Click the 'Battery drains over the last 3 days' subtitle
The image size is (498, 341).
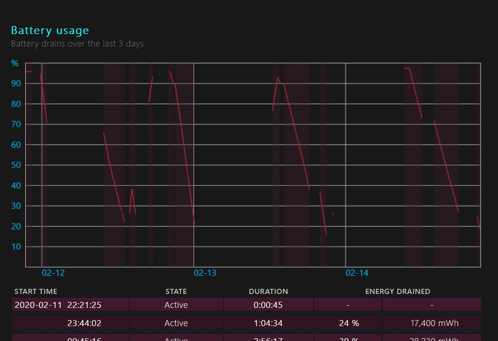point(77,44)
